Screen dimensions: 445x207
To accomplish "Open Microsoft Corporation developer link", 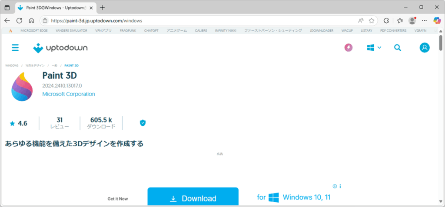I will pos(69,94).
